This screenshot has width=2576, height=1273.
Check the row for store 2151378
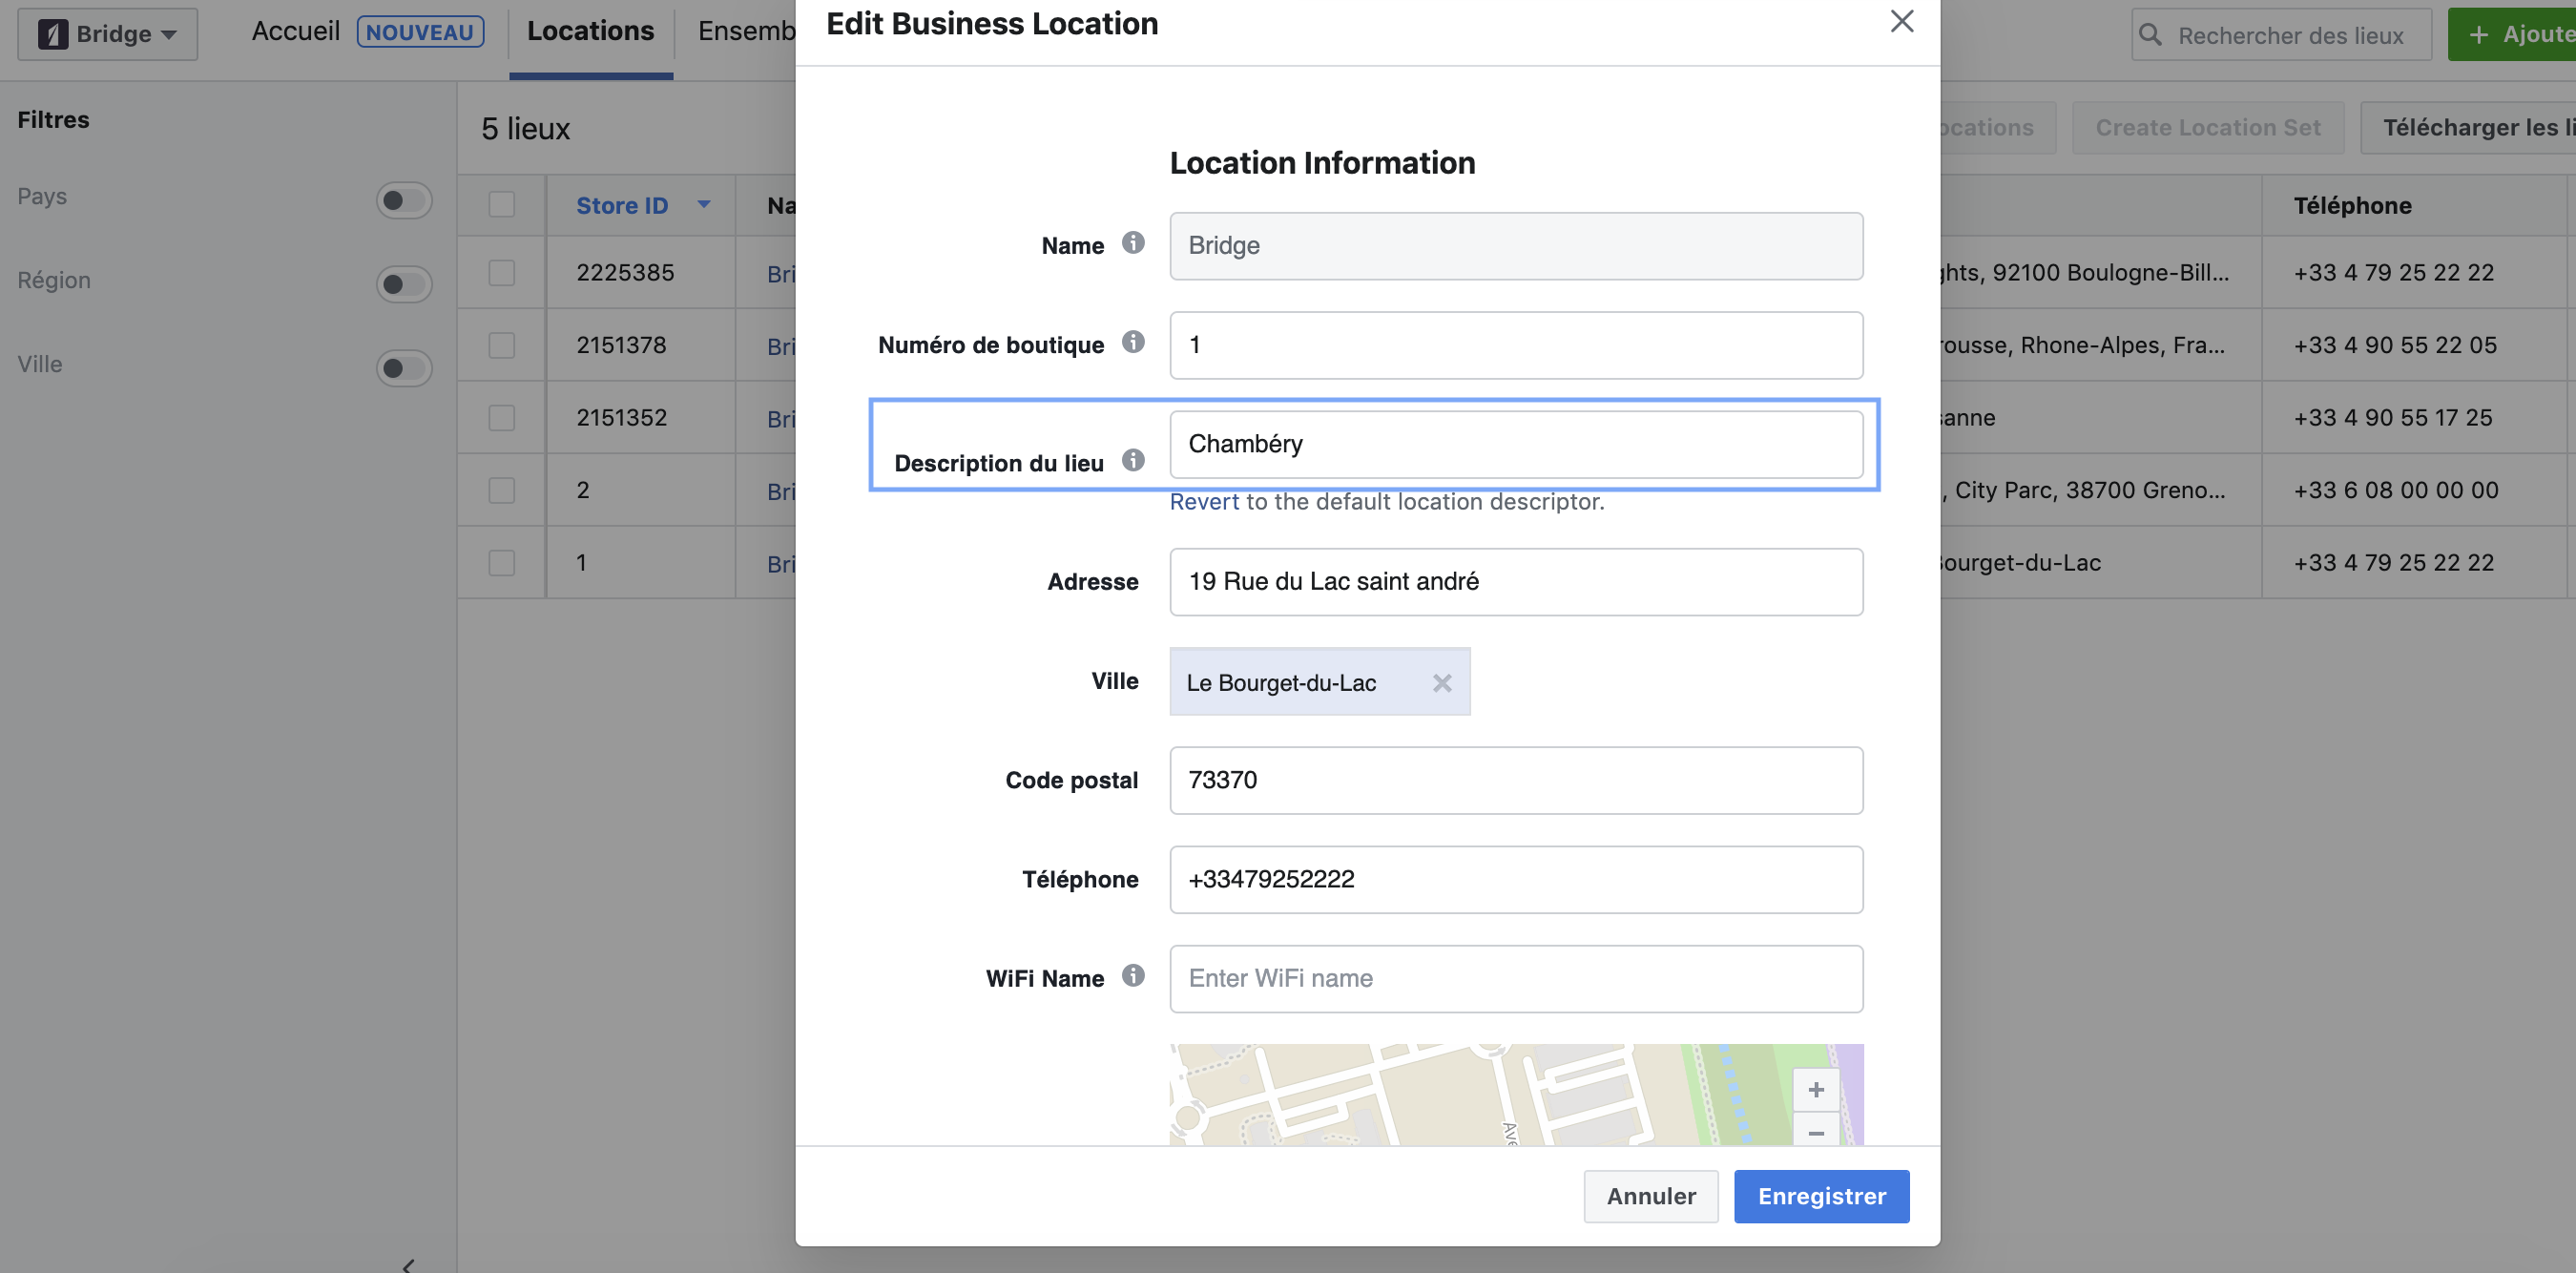tap(501, 345)
